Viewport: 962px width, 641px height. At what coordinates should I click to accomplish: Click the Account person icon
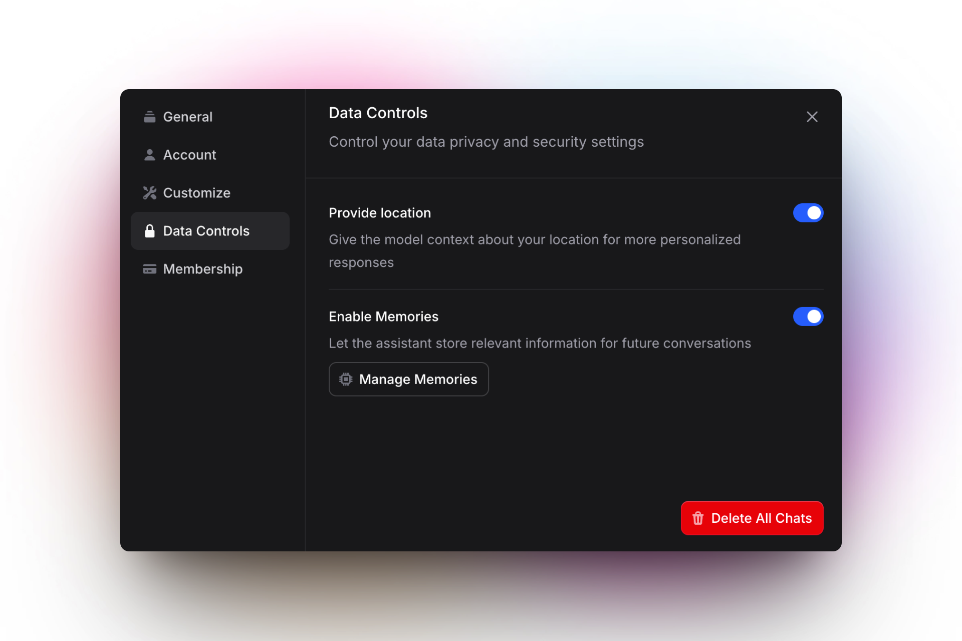point(149,155)
